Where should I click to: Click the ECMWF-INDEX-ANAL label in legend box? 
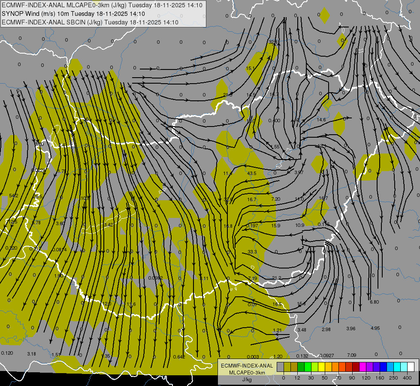[x=247, y=366]
